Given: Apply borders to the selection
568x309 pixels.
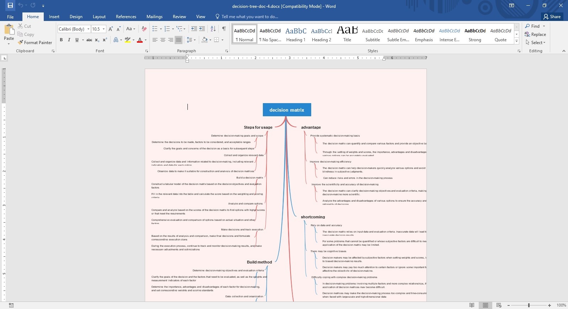Looking at the screenshot, I should pyautogui.click(x=217, y=40).
